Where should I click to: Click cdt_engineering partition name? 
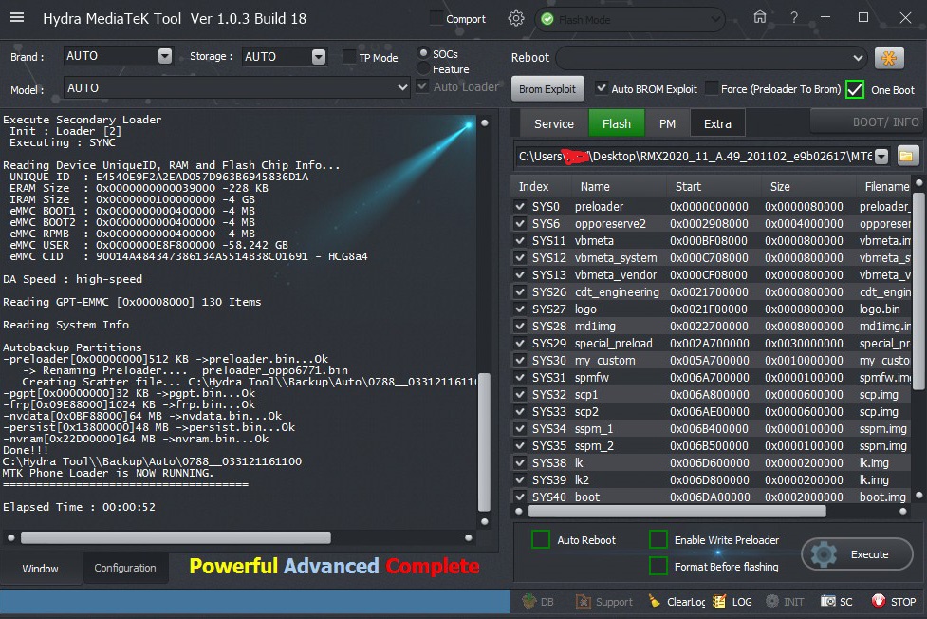point(617,292)
